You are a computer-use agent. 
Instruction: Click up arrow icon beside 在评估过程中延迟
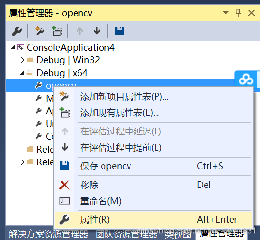point(65,132)
